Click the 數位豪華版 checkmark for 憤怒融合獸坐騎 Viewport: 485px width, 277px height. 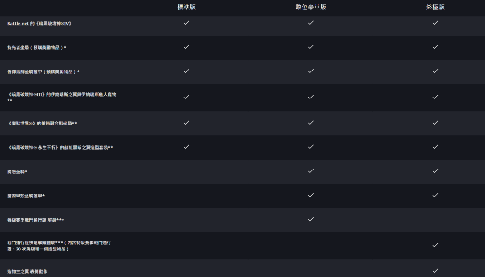click(311, 123)
